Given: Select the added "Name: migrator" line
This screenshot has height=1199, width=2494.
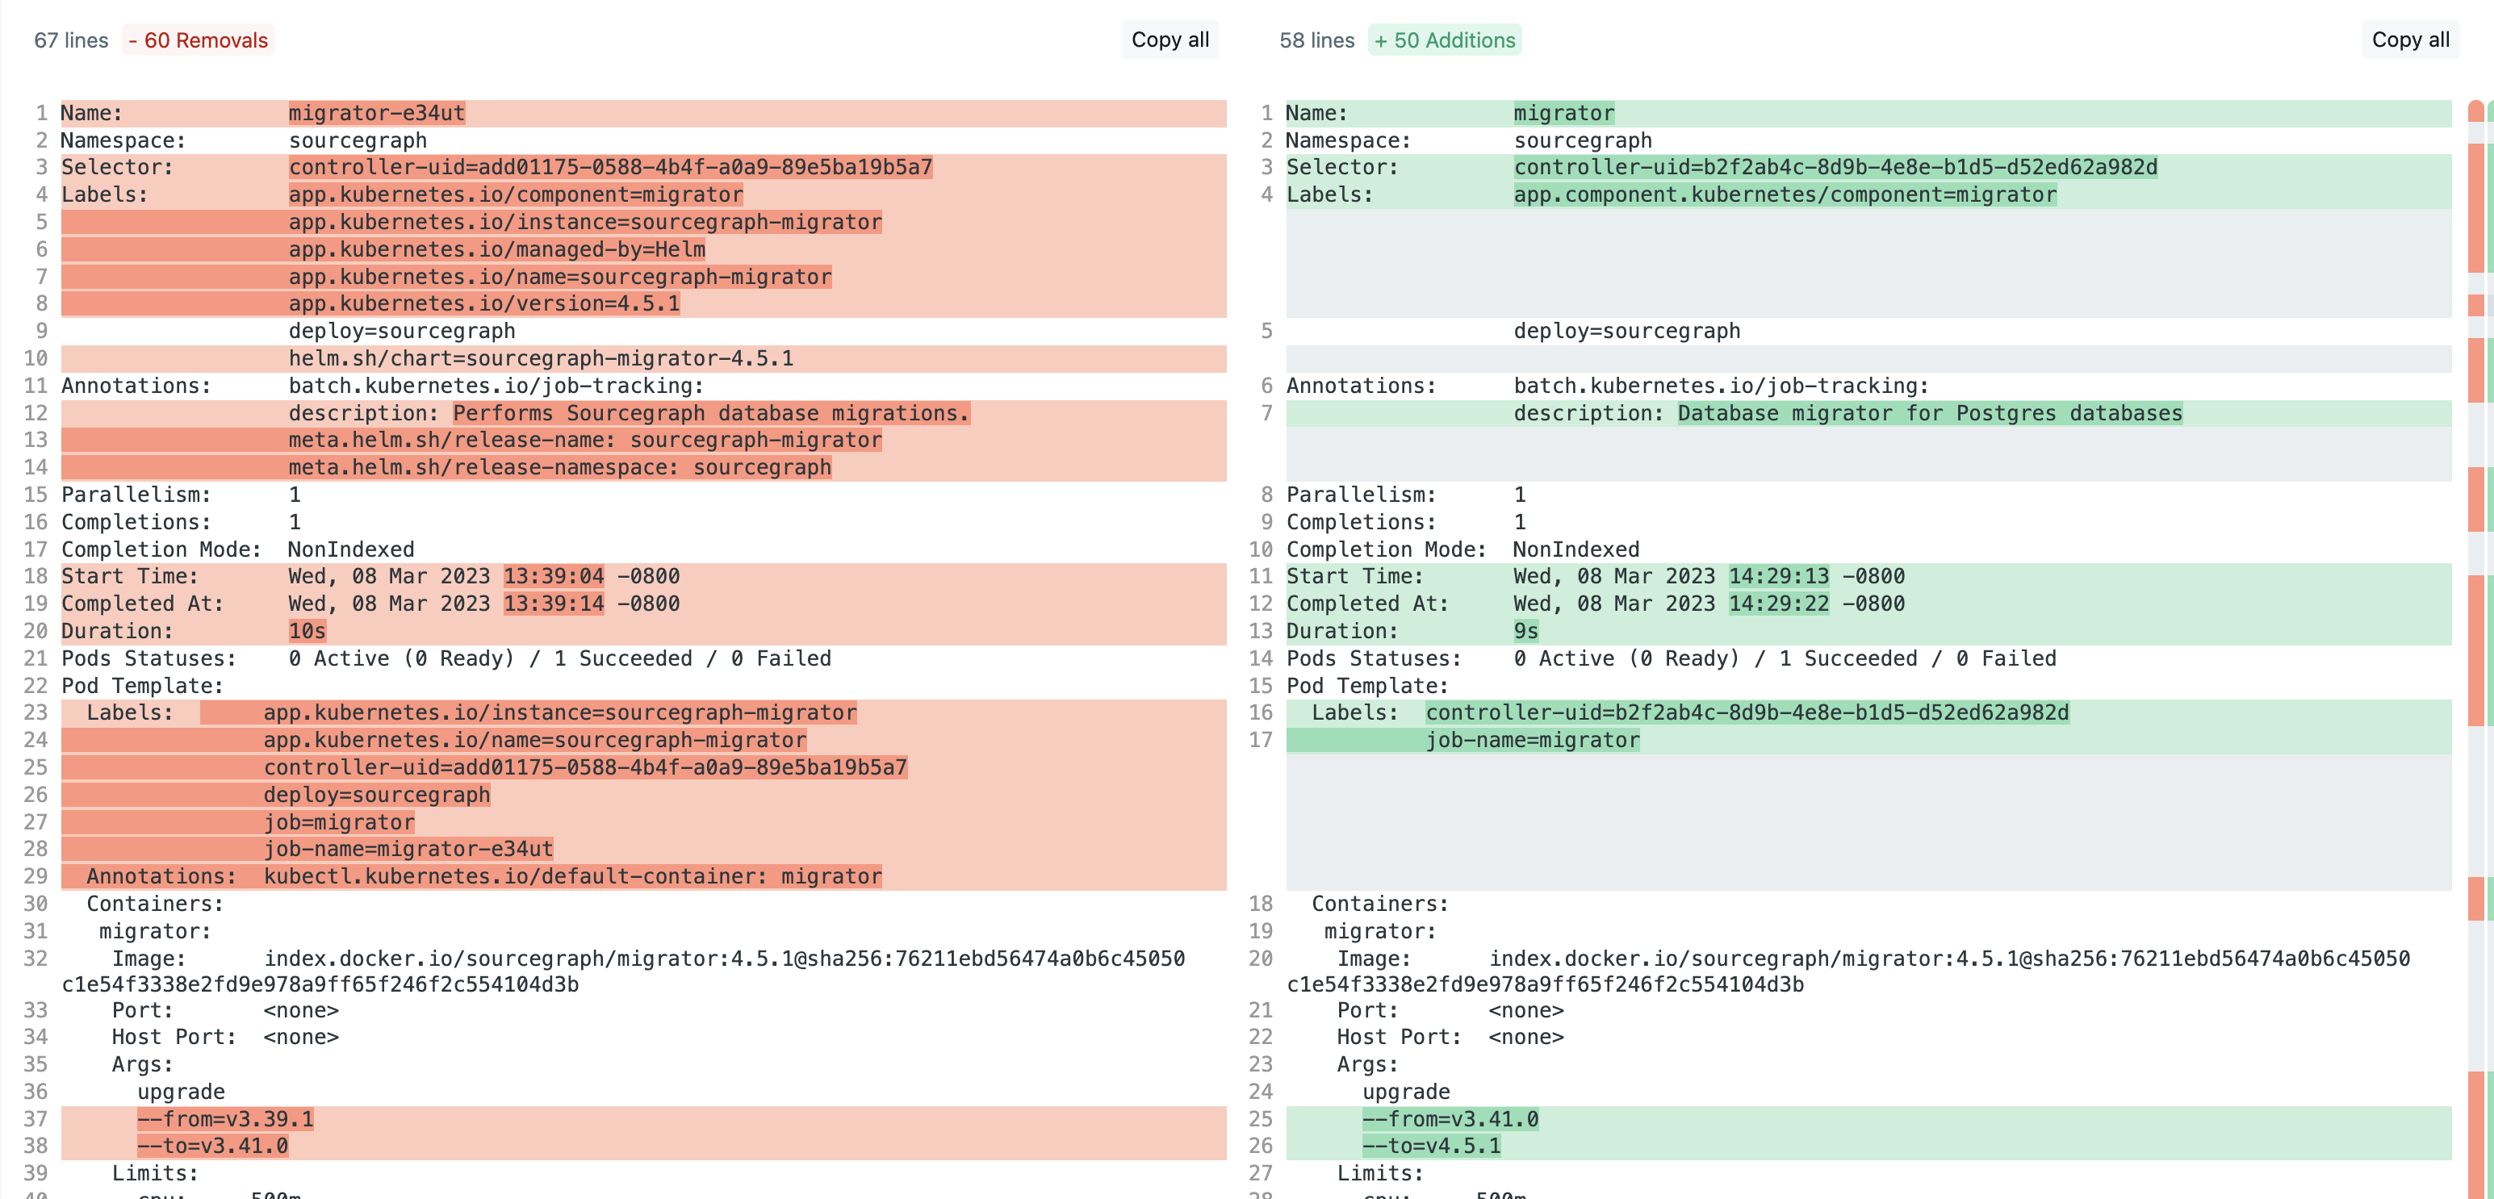Looking at the screenshot, I should [x=1563, y=112].
